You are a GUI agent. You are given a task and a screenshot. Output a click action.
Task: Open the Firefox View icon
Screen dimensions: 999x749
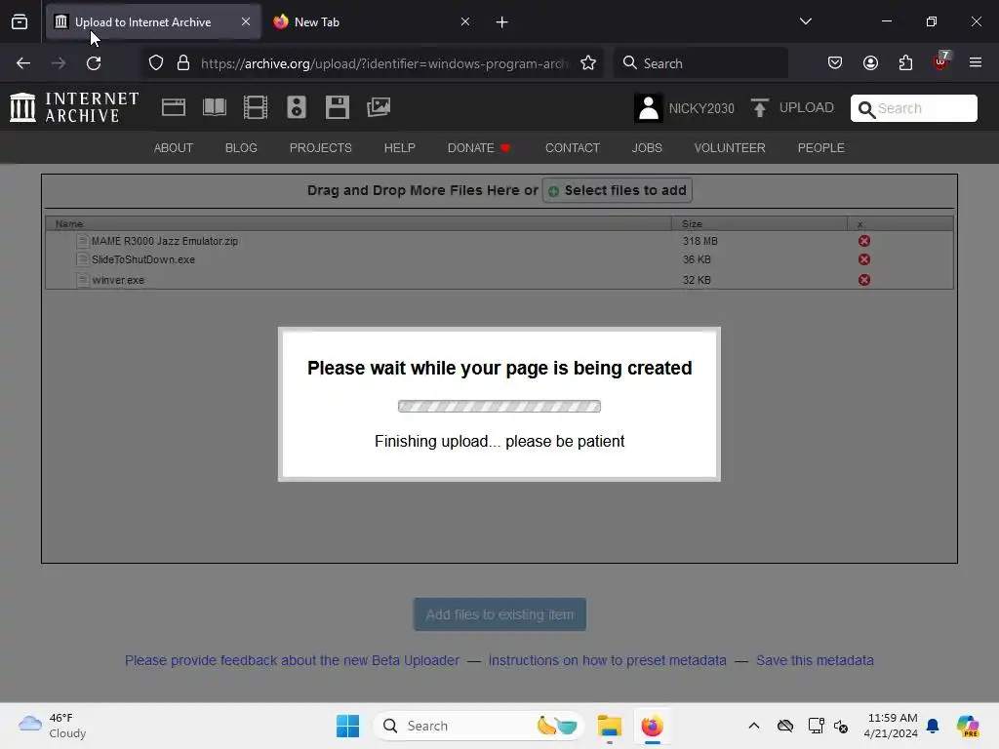20,21
